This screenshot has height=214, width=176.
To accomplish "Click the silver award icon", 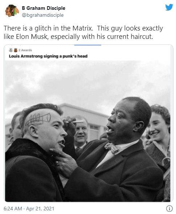I will tap(11, 50).
